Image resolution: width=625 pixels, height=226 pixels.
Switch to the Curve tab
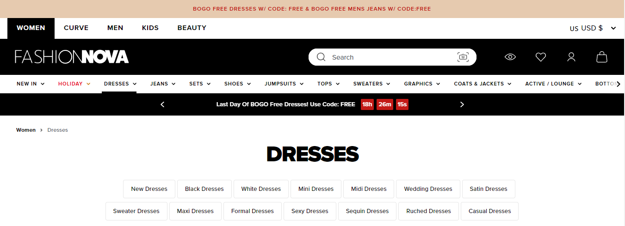point(76,28)
